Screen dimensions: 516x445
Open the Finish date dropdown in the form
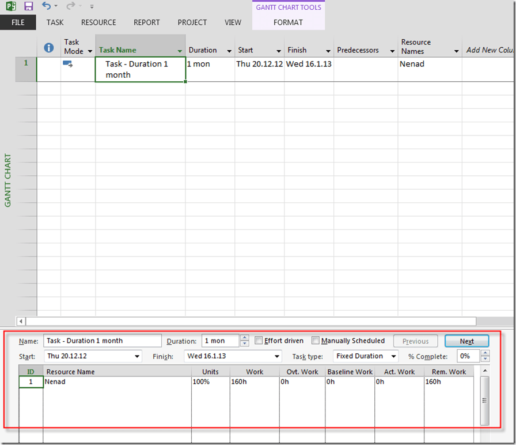(278, 356)
